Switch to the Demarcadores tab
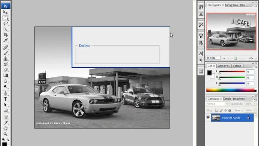Image resolution: width=259 pixels, height=146 pixels. [239, 99]
